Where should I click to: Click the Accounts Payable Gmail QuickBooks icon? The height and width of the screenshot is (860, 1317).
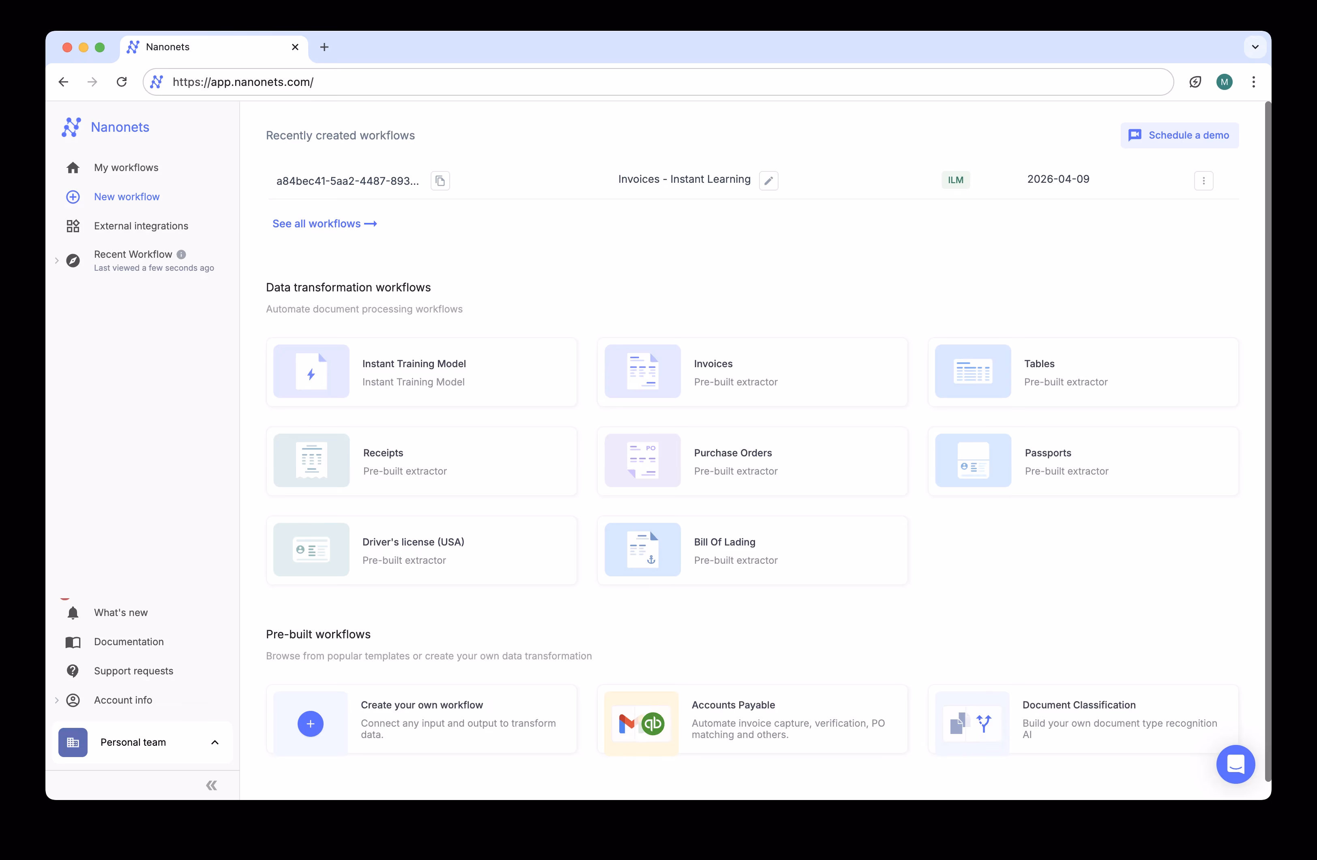point(642,723)
